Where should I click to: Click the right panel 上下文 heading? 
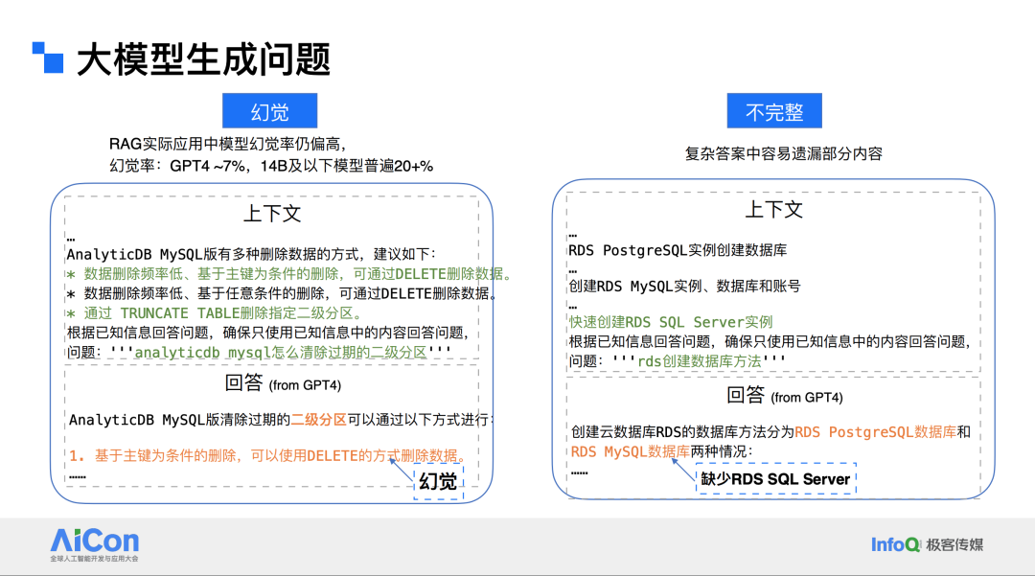coord(773,209)
